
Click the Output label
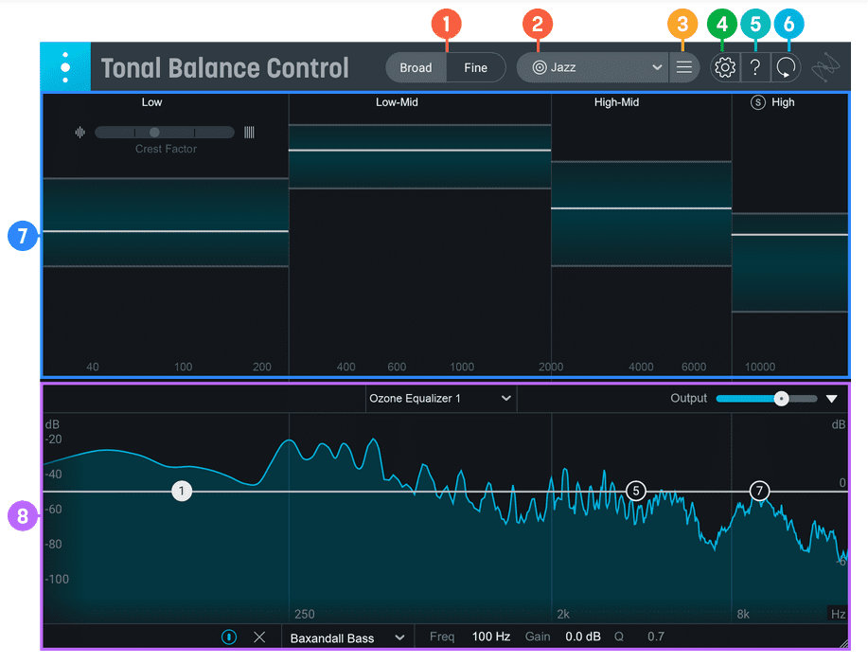coord(689,399)
